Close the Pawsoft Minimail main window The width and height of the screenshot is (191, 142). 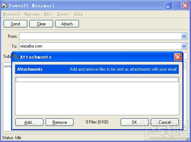point(185,6)
